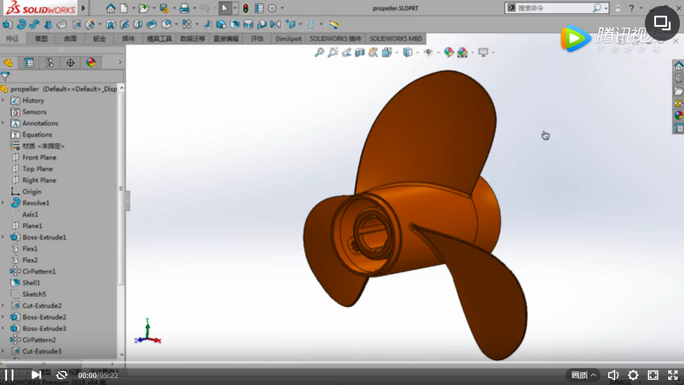Expand the Cut-Extrude3 feature node
Screen dimensions: 684x385
pyautogui.click(x=3, y=351)
